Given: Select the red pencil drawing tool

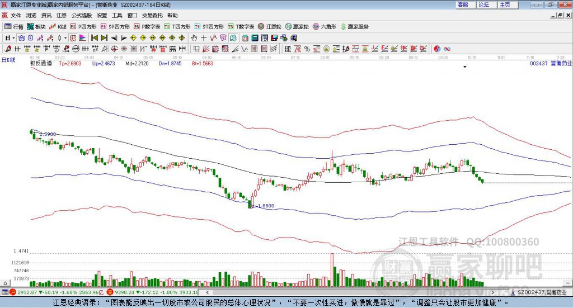Looking at the screenshot, I should [x=8, y=49].
